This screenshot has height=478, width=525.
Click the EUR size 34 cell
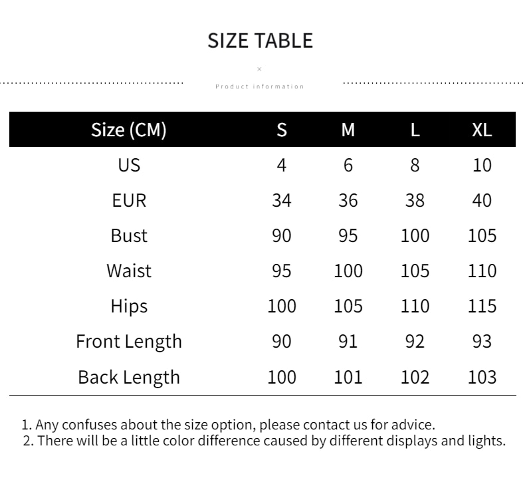pos(282,200)
